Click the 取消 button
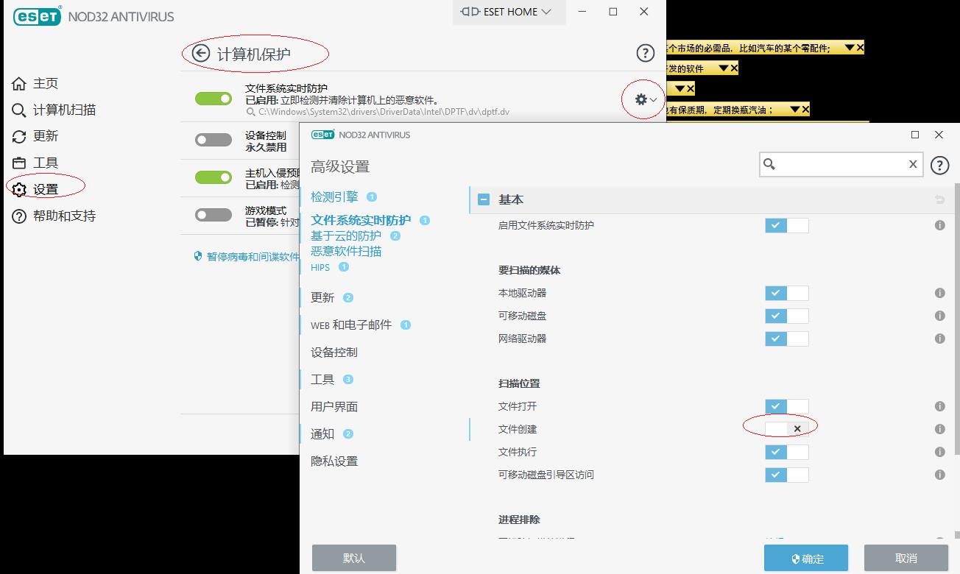This screenshot has width=960, height=574. 906,558
